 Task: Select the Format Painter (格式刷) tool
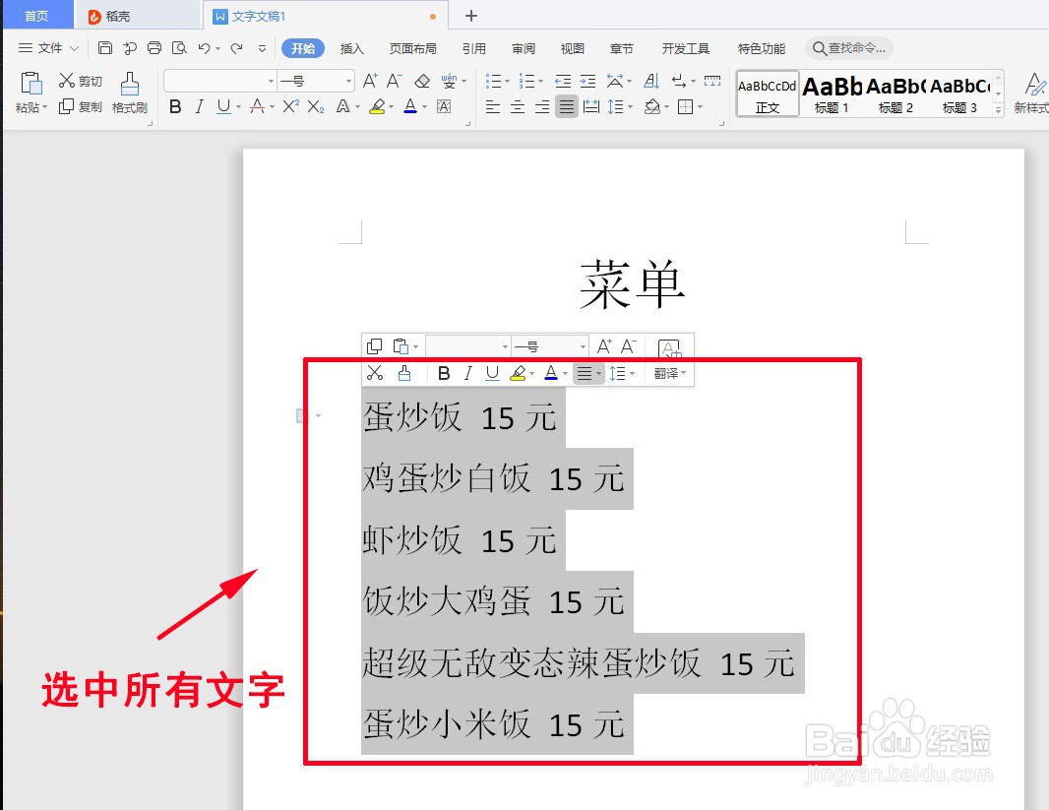[130, 94]
